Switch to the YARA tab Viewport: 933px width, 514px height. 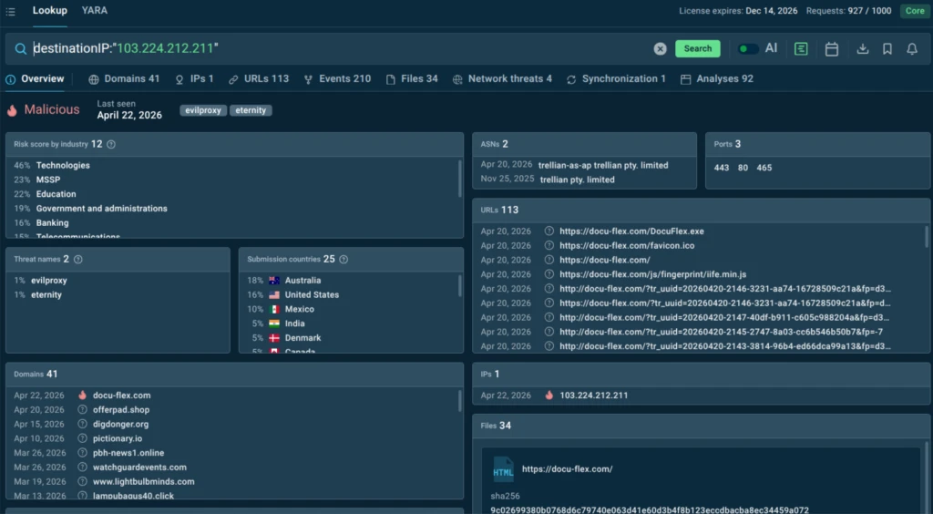click(x=94, y=11)
